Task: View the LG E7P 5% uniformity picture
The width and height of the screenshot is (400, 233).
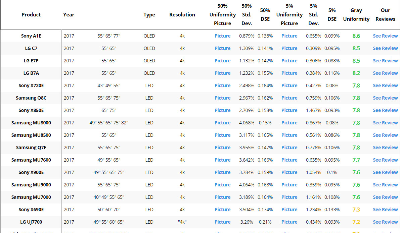Action: pos(289,61)
